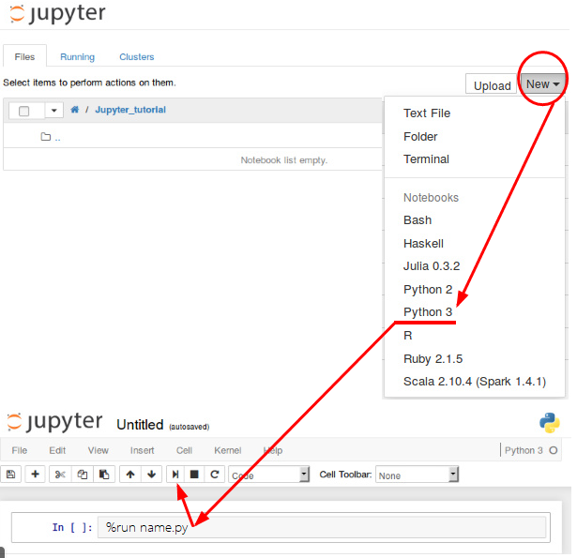Create a Scala 2.10.4 Spark notebook
Image resolution: width=577 pixels, height=558 pixels.
click(x=475, y=382)
